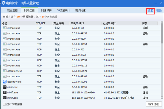164x109 pixels.
Task: Click the scrollbar up arrow
Action: point(162,23)
